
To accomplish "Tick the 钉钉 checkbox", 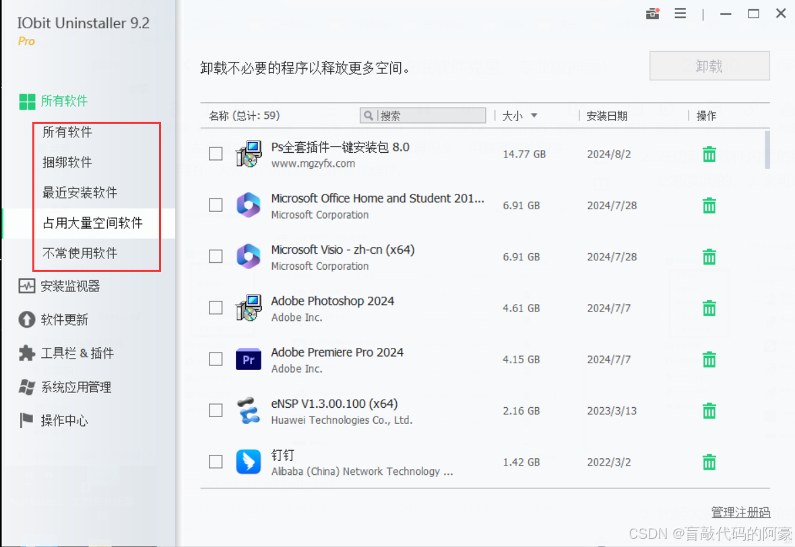I will pos(216,462).
